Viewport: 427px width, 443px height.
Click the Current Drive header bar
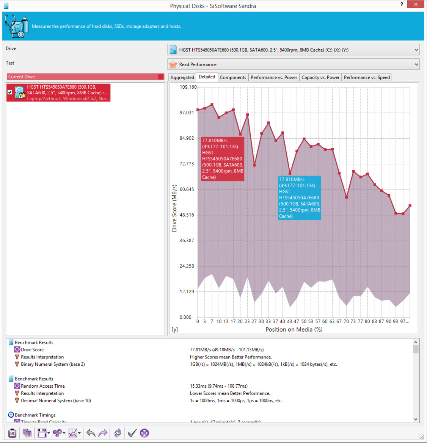(85, 77)
